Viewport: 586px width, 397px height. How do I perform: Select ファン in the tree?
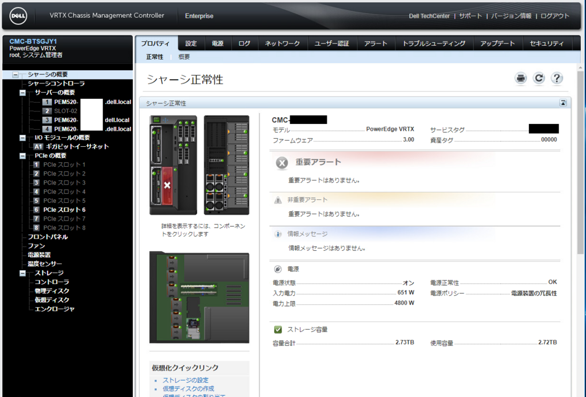[x=36, y=246]
